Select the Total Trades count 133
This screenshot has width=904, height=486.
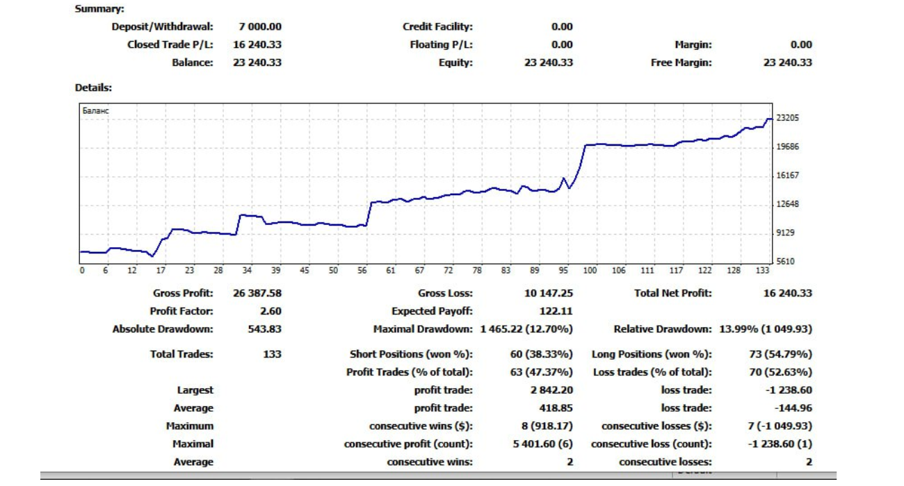[272, 354]
